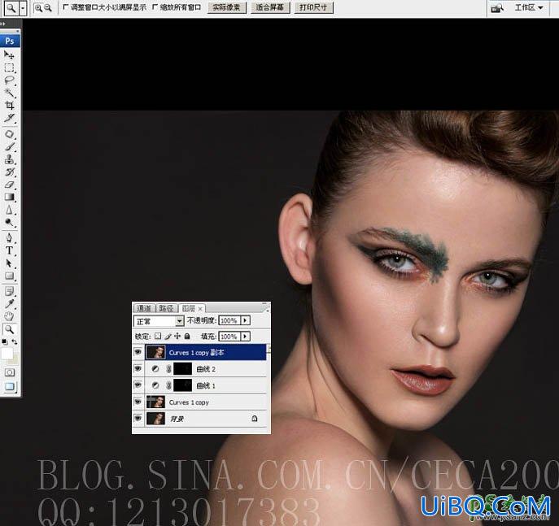Toggle visibility of Curves 1 copy layer
Viewport: 559px width, 526px height.
coord(138,402)
